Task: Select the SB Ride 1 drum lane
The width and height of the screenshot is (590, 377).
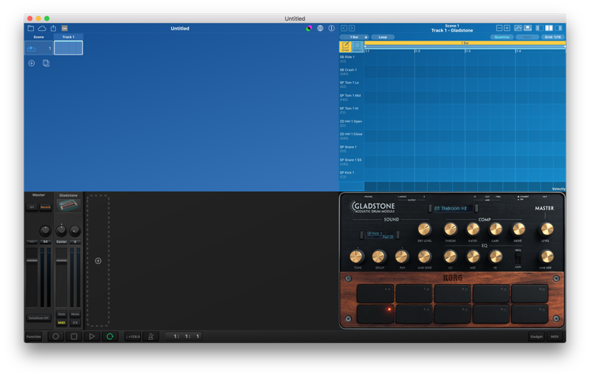Action: pos(351,59)
